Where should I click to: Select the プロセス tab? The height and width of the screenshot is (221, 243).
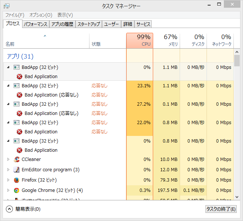click(13, 24)
